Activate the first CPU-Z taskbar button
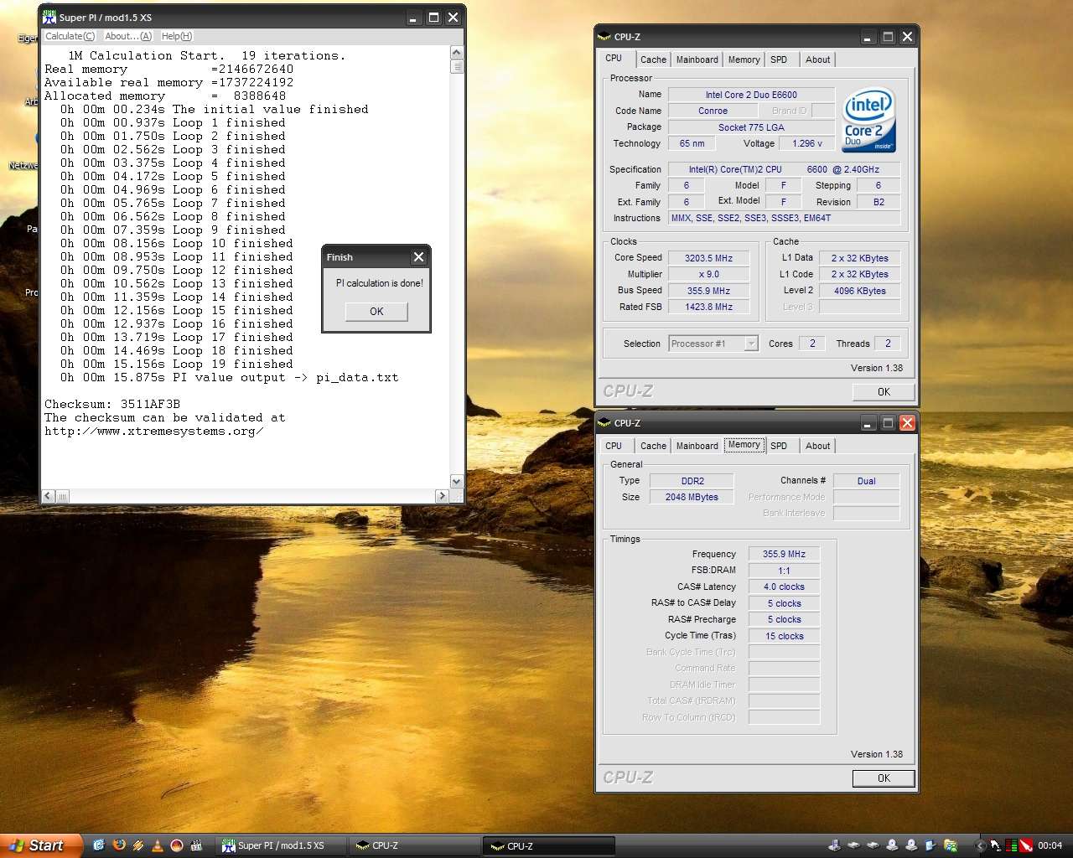Image resolution: width=1073 pixels, height=858 pixels. [413, 845]
